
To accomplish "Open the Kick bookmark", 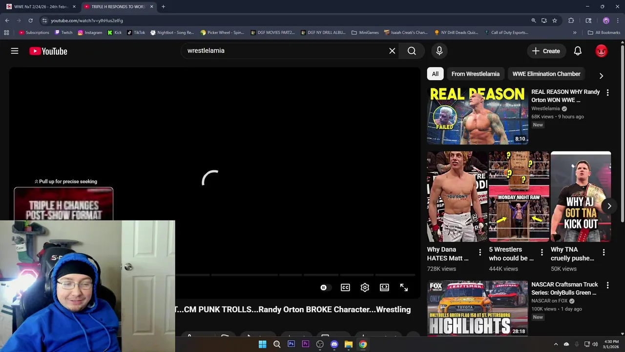I will click(x=115, y=33).
